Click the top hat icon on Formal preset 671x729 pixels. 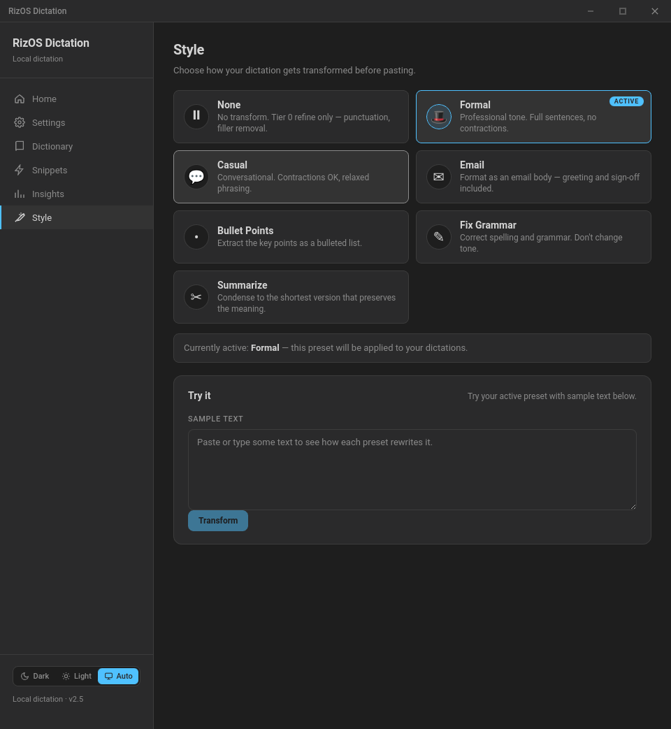438,117
